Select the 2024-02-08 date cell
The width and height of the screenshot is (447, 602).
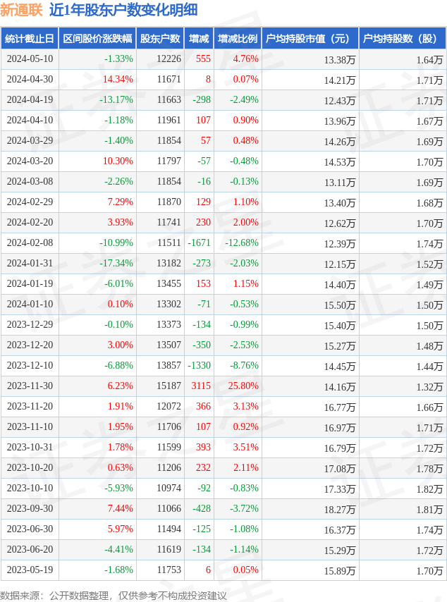[x=30, y=243]
